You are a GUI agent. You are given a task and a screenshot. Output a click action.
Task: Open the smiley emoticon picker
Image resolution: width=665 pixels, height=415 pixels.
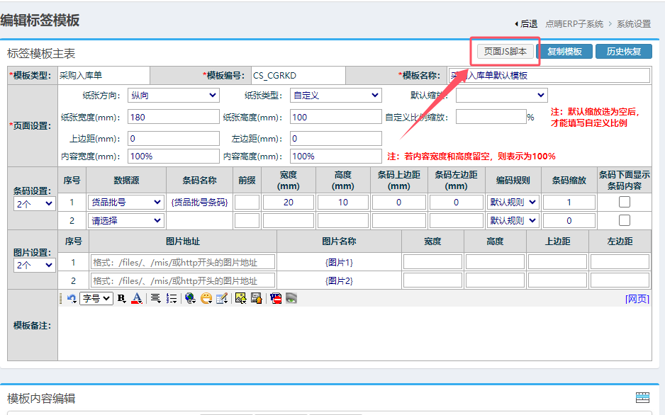click(x=206, y=298)
